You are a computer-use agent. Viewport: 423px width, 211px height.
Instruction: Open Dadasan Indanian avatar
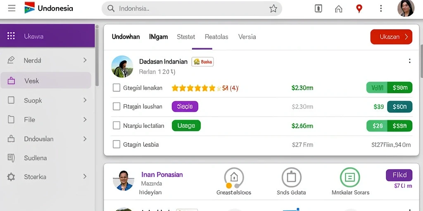[x=122, y=66]
